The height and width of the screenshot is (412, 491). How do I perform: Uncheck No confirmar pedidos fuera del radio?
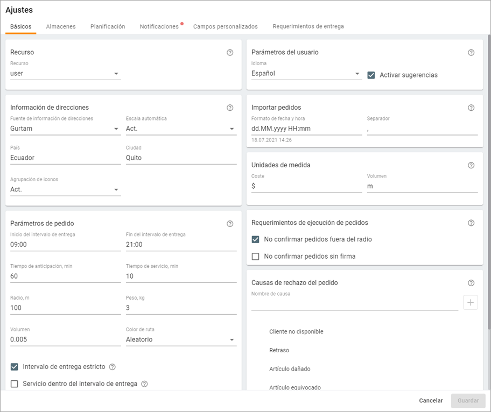[256, 239]
